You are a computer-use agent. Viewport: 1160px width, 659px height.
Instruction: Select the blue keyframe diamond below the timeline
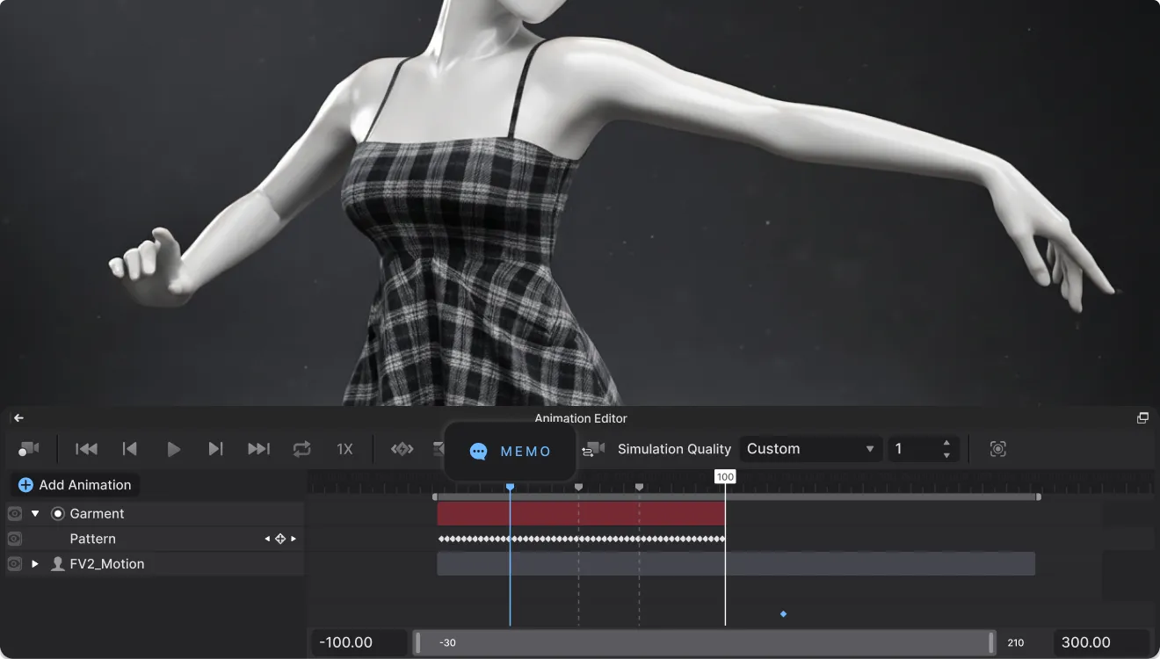pyautogui.click(x=782, y=613)
